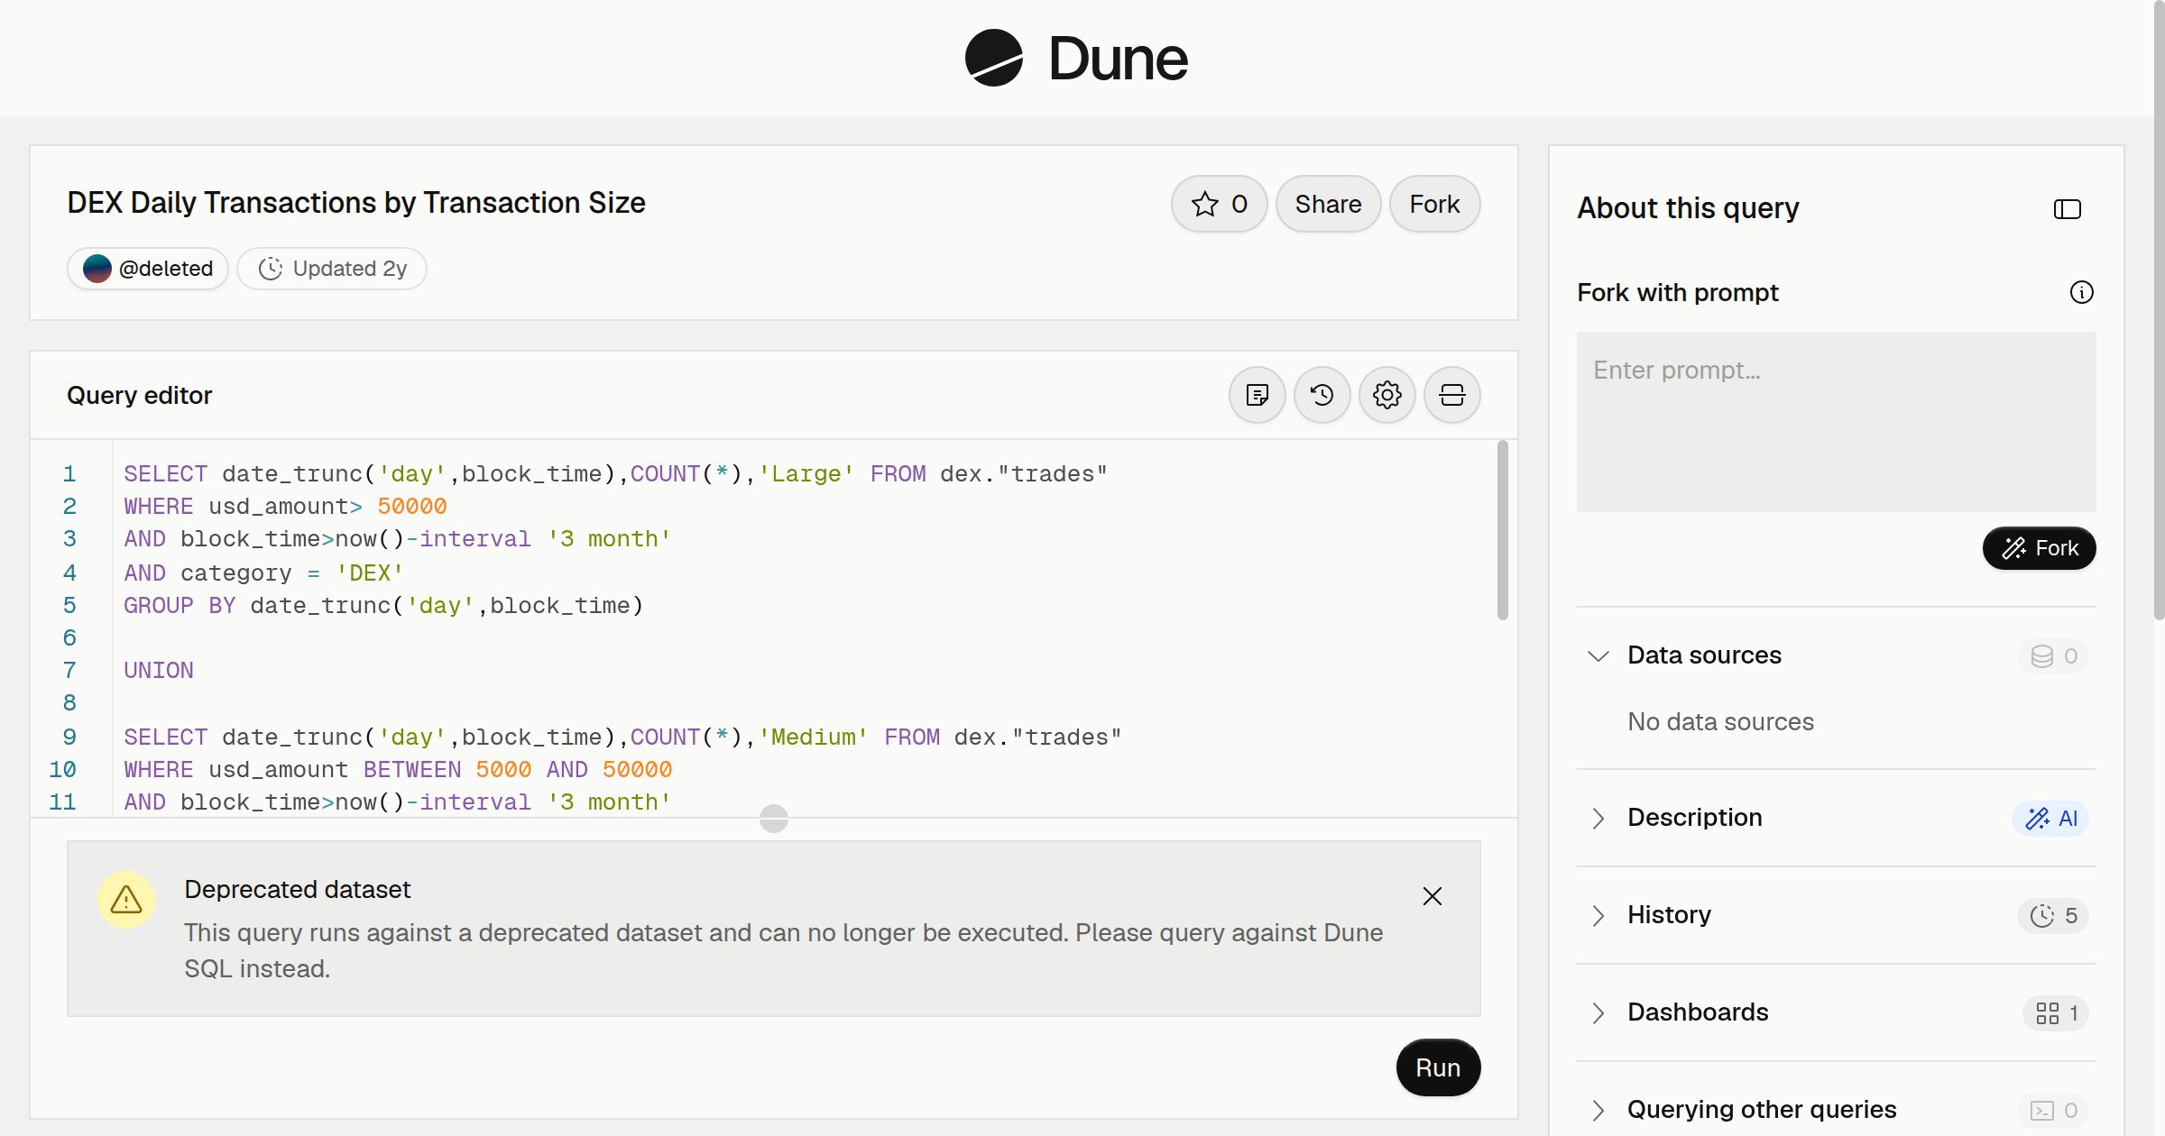Click the Query editor heading
Viewport: 2165px width, 1136px height.
pos(139,395)
